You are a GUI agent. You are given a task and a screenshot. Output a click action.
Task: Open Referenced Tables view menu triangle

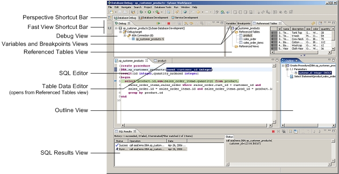[x=325, y=22]
